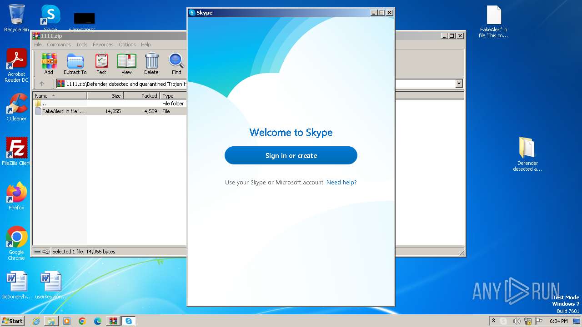Image resolution: width=582 pixels, height=327 pixels.
Task: Click the 4,589 packed cell
Action: [x=151, y=111]
